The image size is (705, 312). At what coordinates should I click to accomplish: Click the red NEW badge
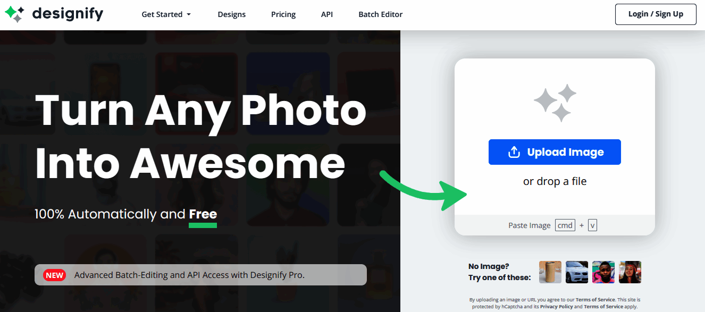(54, 275)
